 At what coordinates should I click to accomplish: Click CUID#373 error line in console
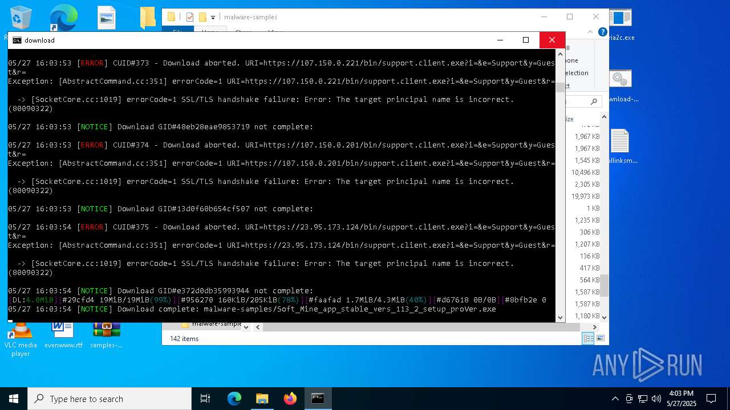pos(281,63)
